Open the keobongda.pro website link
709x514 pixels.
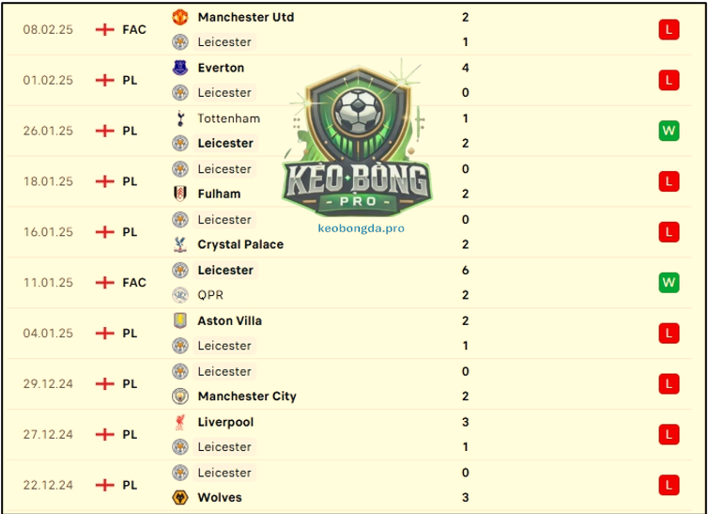click(361, 228)
